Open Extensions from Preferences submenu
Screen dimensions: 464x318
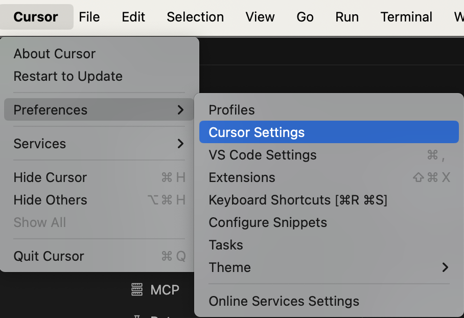coord(329,177)
